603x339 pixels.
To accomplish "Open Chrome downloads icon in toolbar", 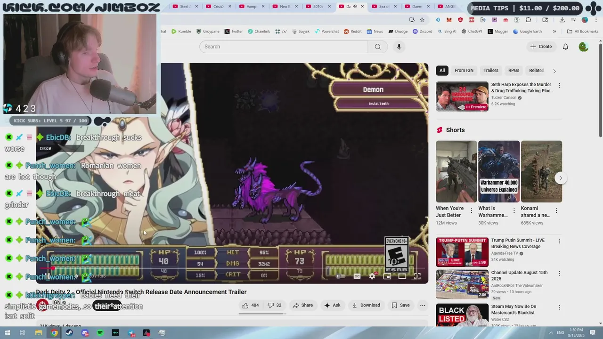I will point(562,20).
